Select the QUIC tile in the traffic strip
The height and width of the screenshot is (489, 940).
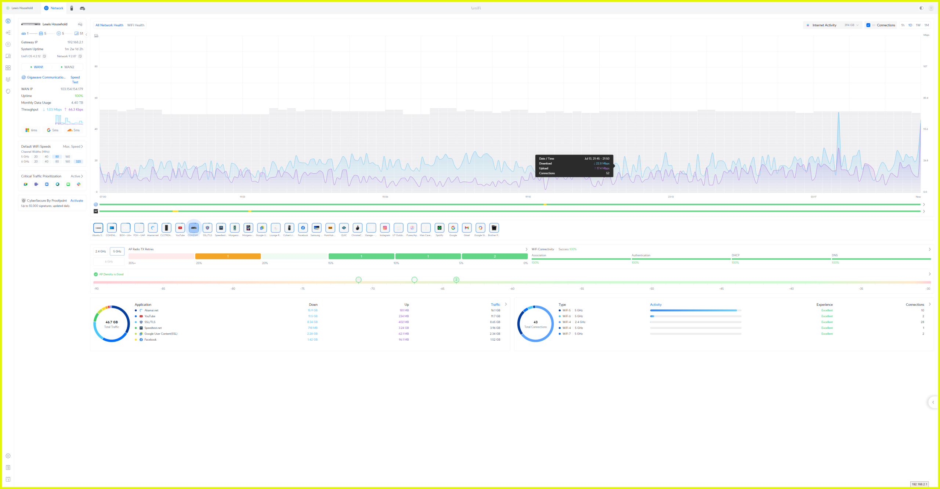(344, 228)
